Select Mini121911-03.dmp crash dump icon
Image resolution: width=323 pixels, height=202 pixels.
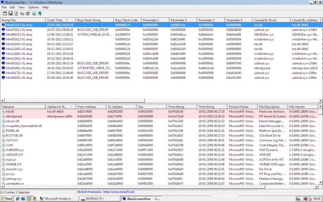click(3, 44)
